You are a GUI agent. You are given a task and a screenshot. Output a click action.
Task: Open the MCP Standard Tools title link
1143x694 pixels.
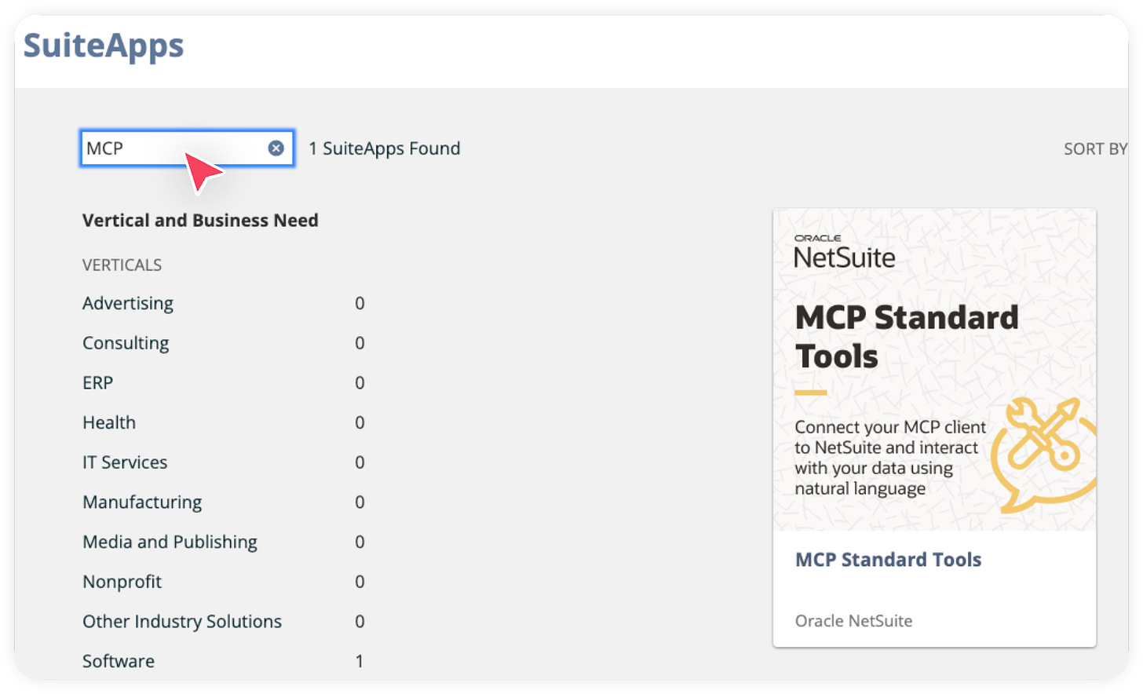[x=888, y=560]
